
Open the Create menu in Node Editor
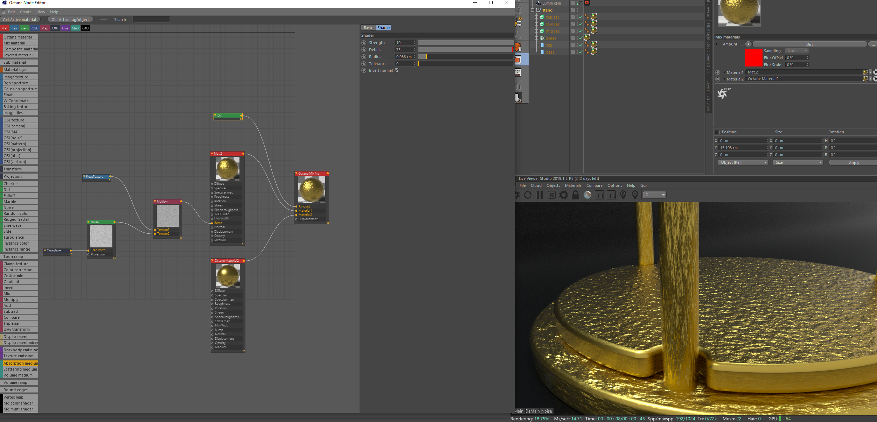26,12
